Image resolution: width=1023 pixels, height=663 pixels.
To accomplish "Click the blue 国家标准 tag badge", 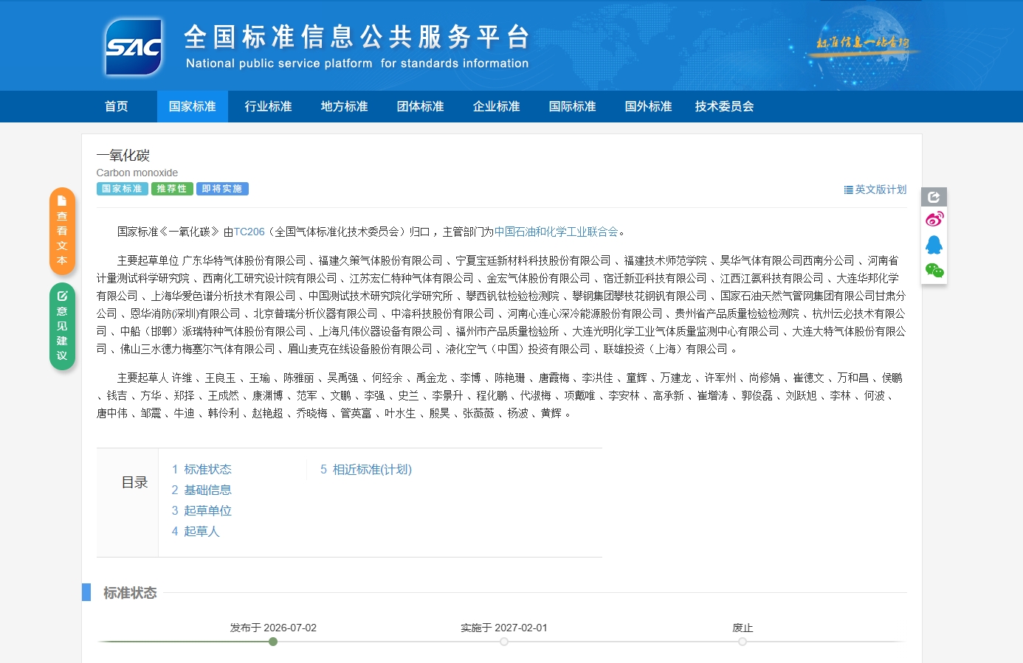I will tap(123, 189).
